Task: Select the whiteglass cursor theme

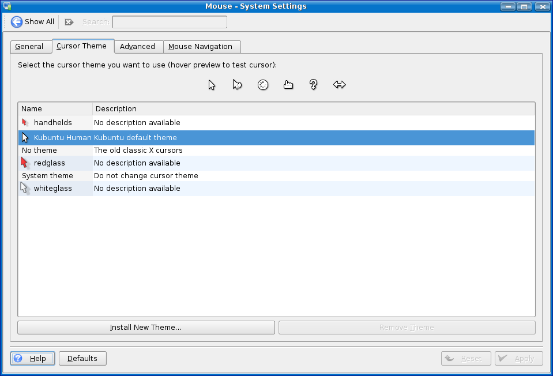Action: pos(52,189)
